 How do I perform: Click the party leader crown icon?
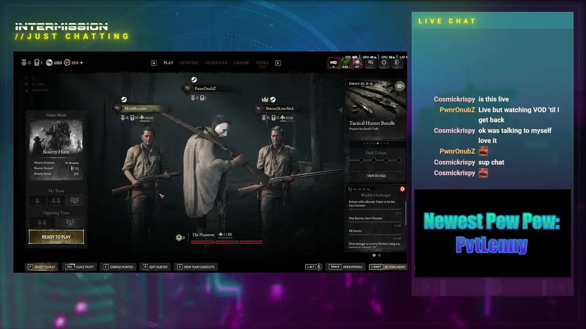(265, 100)
